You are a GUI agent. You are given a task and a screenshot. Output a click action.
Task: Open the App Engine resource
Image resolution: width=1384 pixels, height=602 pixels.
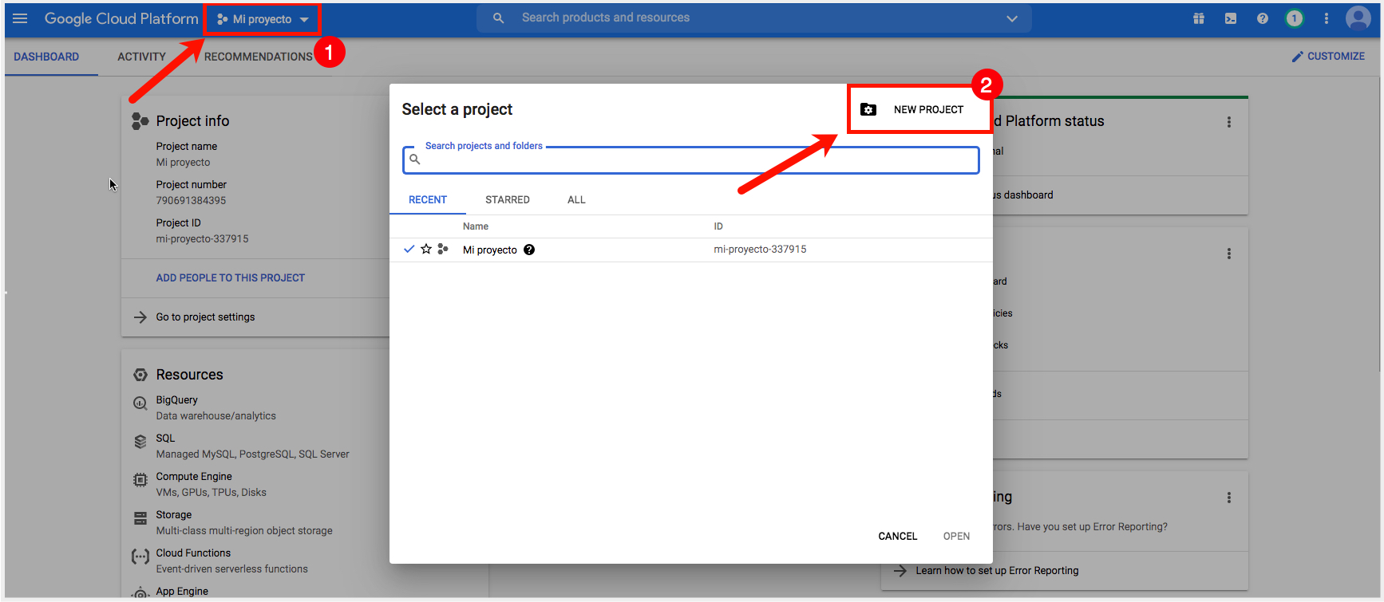(182, 592)
